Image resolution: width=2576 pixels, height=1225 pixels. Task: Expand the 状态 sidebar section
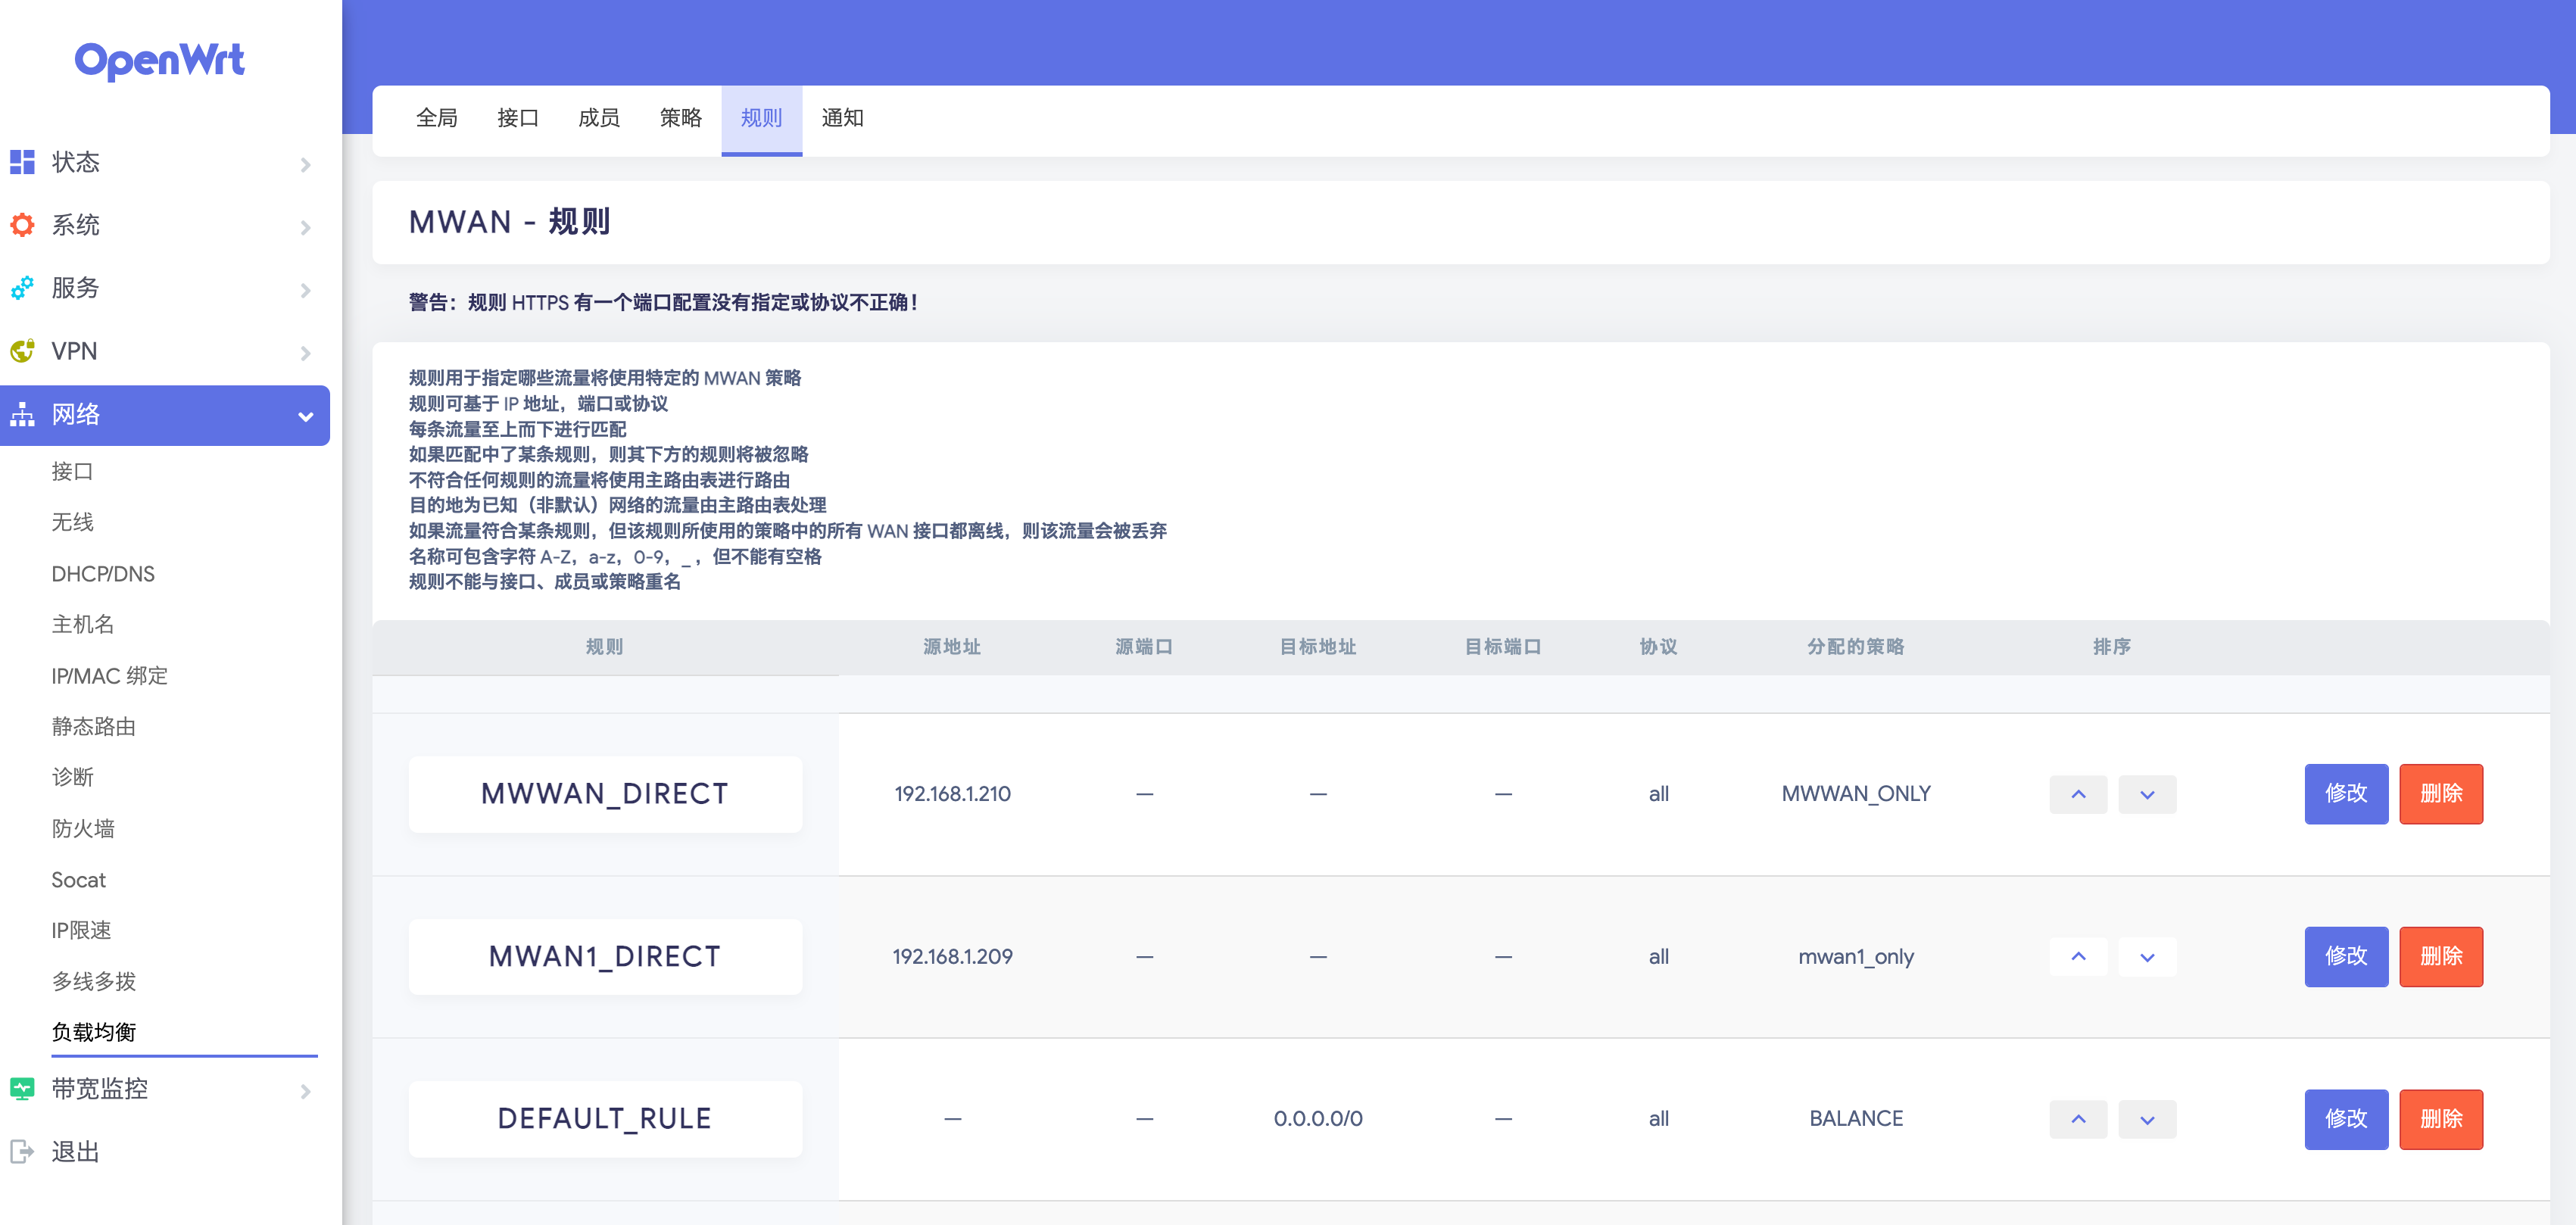click(306, 164)
